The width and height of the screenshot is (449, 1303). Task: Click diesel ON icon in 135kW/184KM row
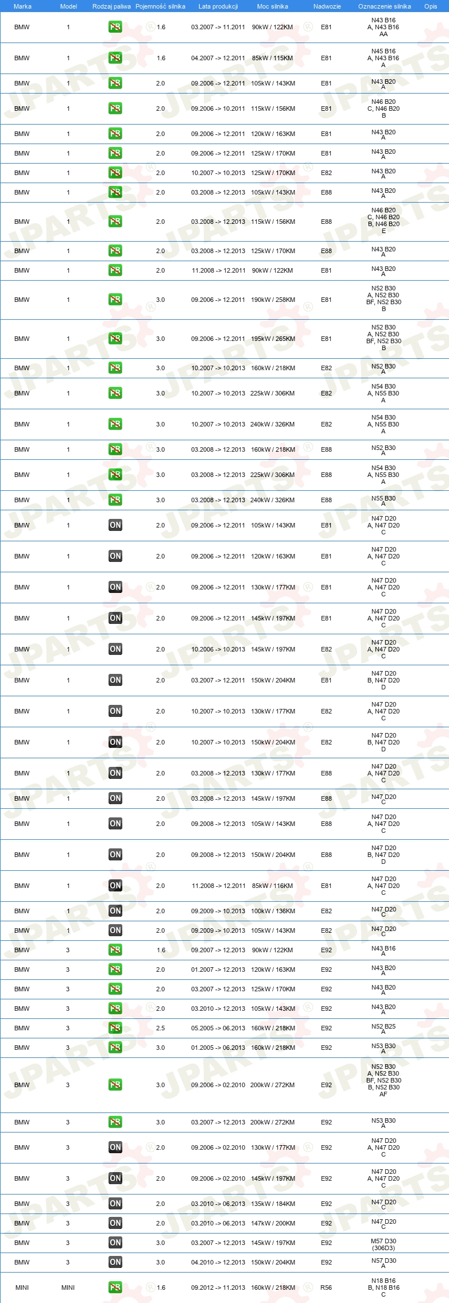click(x=115, y=1204)
